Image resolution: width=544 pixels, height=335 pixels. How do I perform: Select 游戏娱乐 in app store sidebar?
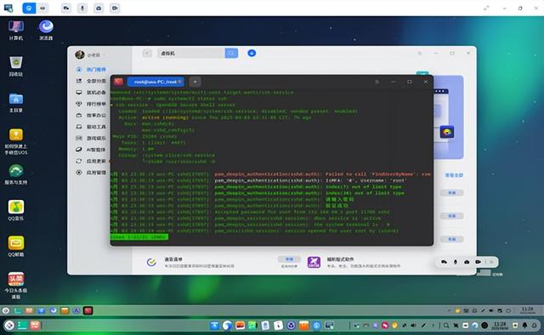(92, 138)
